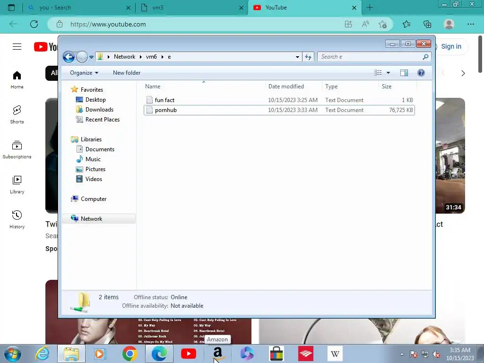Open YouTube History in sidebar

17,220
